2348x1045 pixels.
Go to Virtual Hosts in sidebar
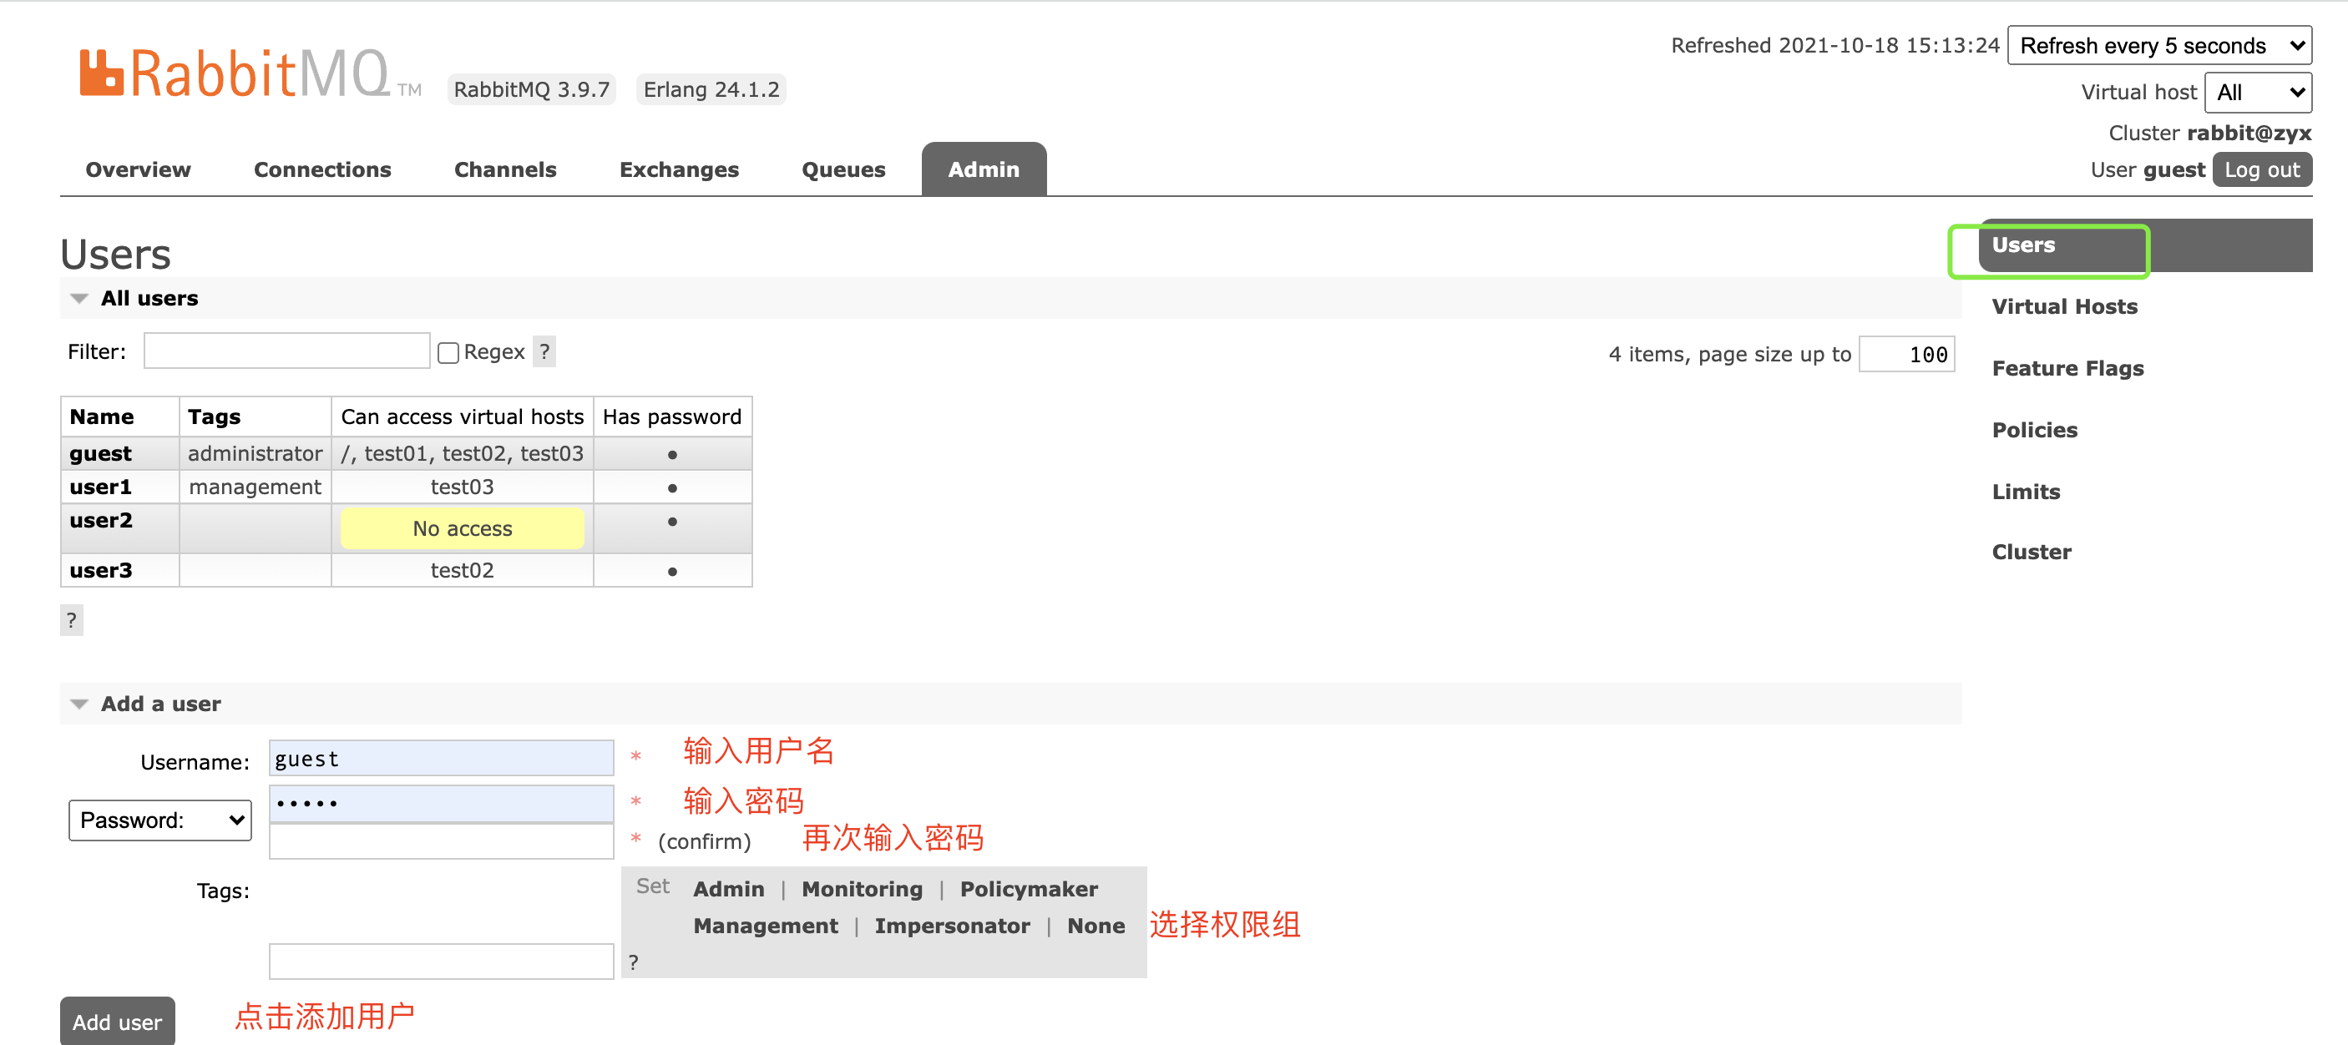coord(2065,306)
